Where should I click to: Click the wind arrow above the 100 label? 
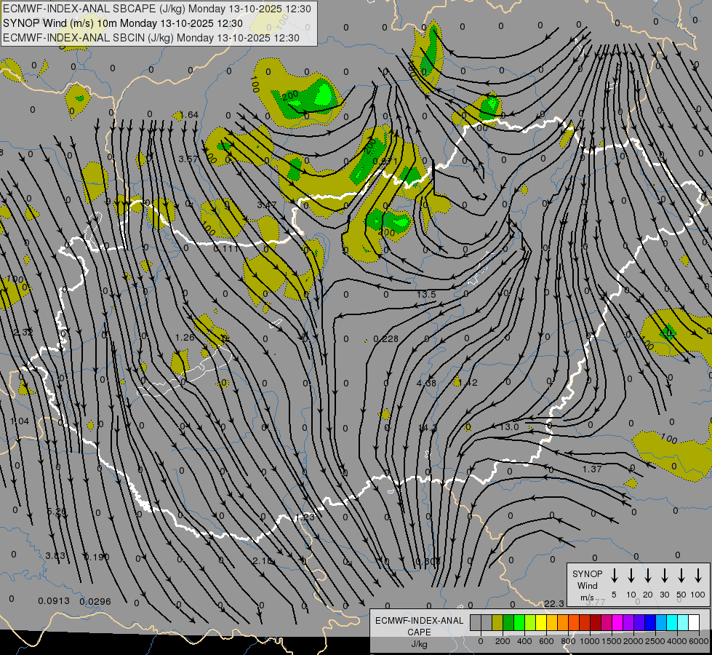tap(698, 576)
